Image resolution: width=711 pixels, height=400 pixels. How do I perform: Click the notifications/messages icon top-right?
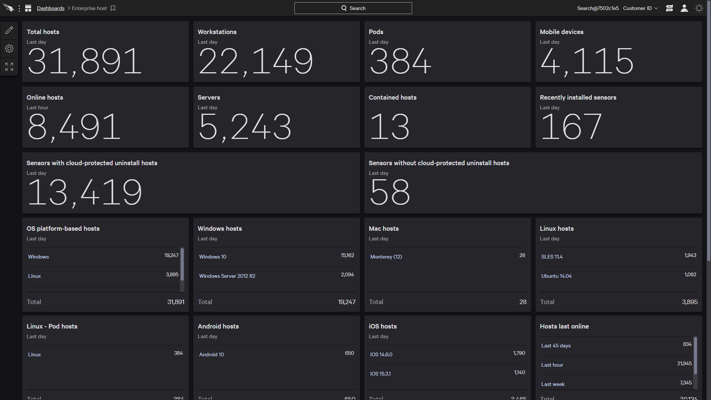(670, 8)
